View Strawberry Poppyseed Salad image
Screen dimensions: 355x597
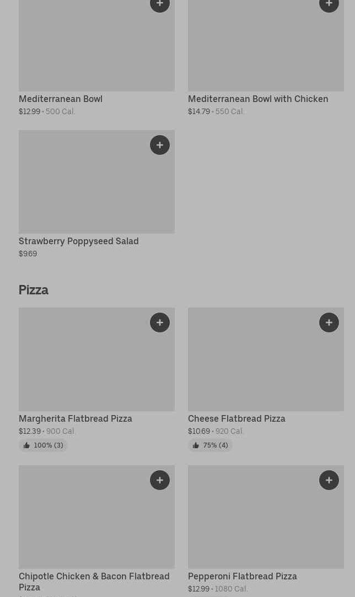pyautogui.click(x=83, y=187)
